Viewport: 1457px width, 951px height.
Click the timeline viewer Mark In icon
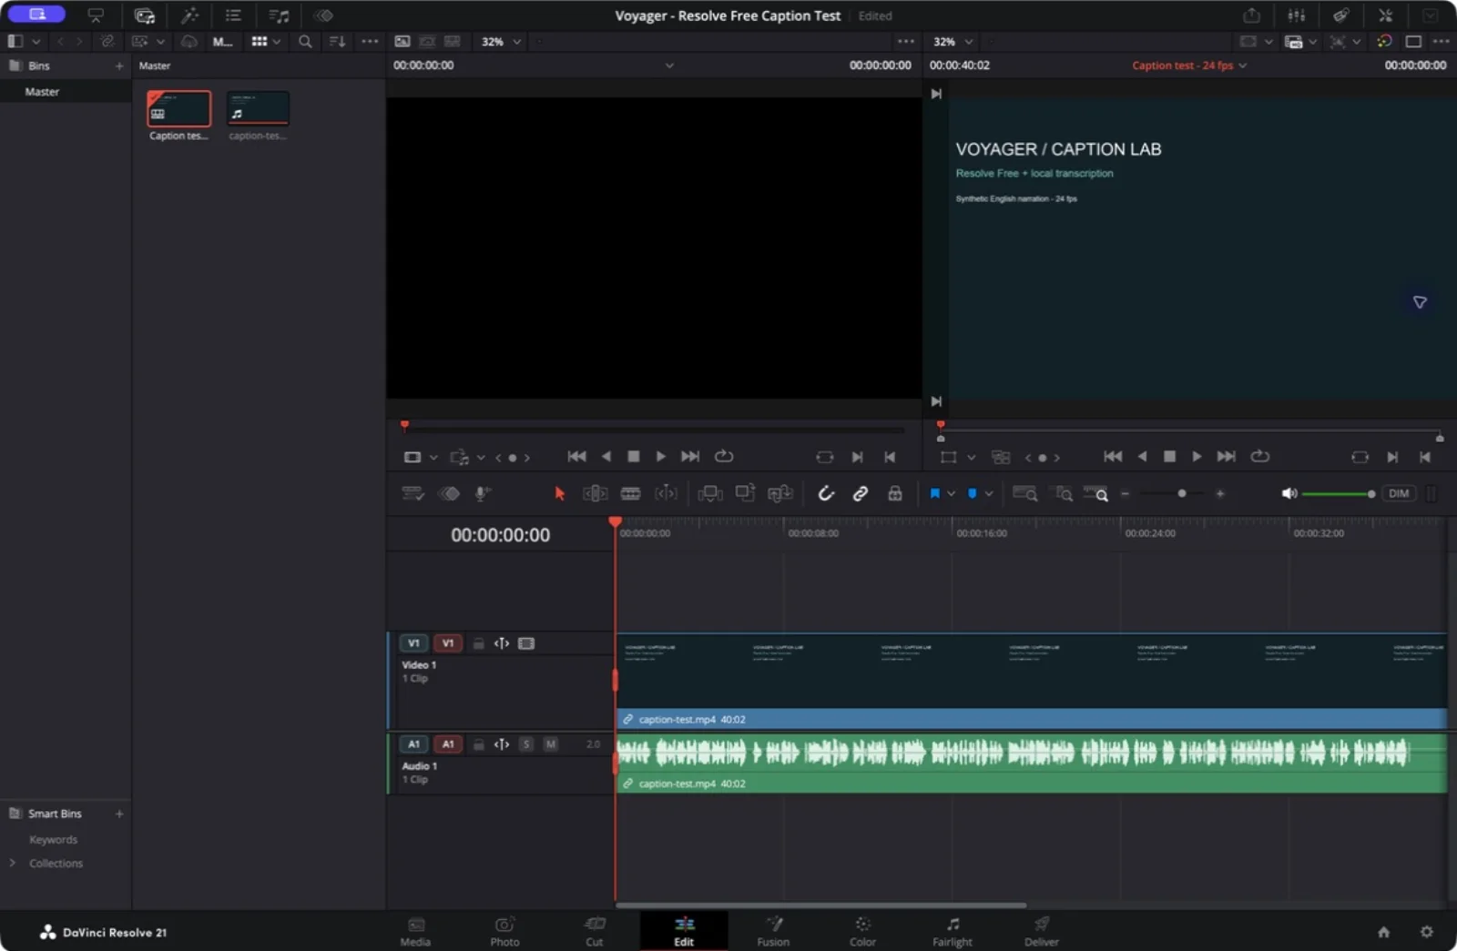pos(1392,457)
